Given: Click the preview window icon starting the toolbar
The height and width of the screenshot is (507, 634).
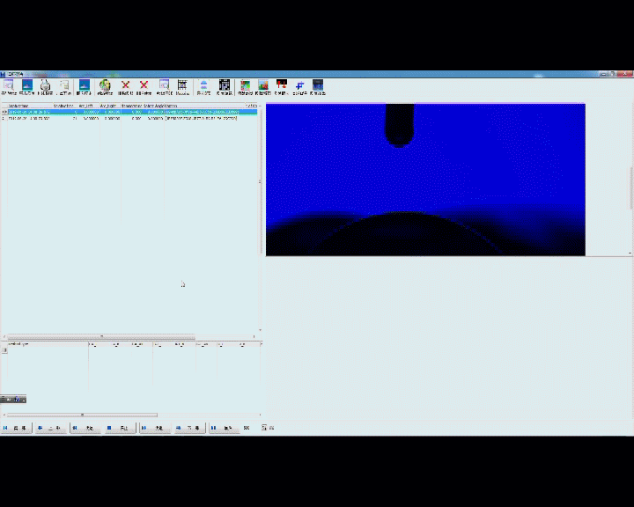Looking at the screenshot, I should [9, 84].
